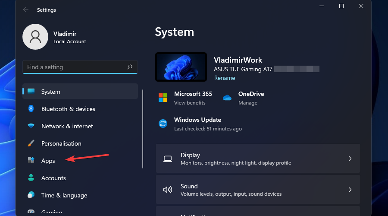Click the Microsoft 365 logo icon

[163, 98]
